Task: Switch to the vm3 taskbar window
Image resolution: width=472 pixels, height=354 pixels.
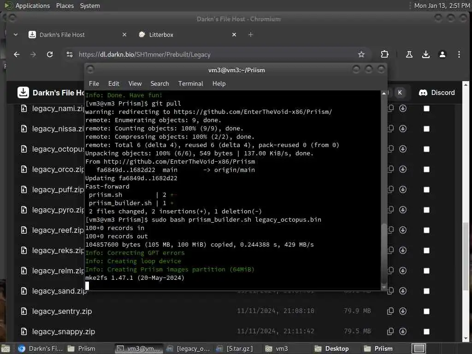Action: point(277,348)
